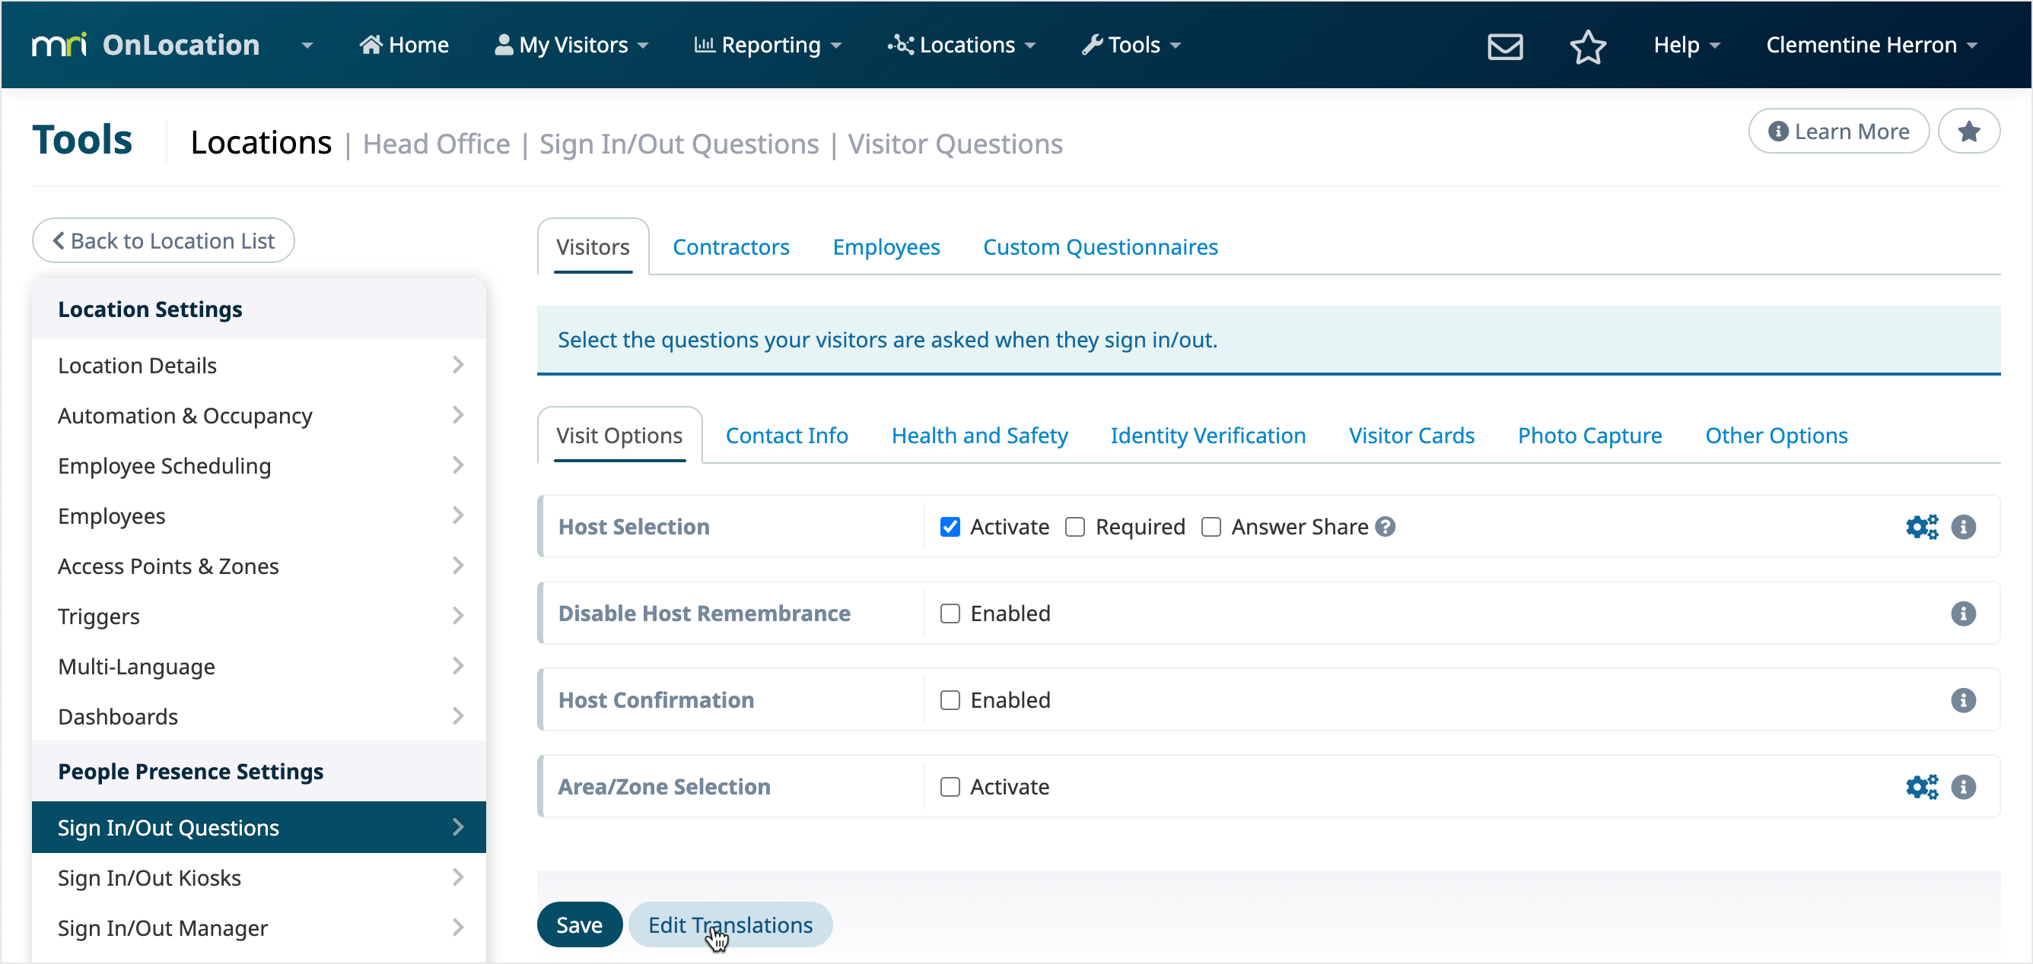
Task: Activate Area/Zone Selection checkbox
Action: click(950, 787)
